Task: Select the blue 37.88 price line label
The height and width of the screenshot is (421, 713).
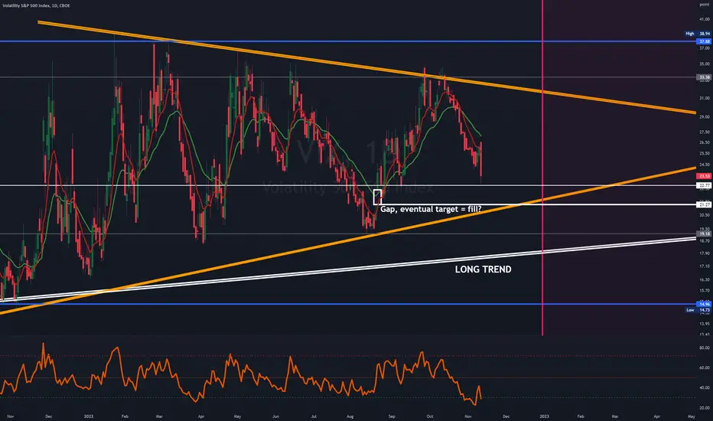Action: 704,41
